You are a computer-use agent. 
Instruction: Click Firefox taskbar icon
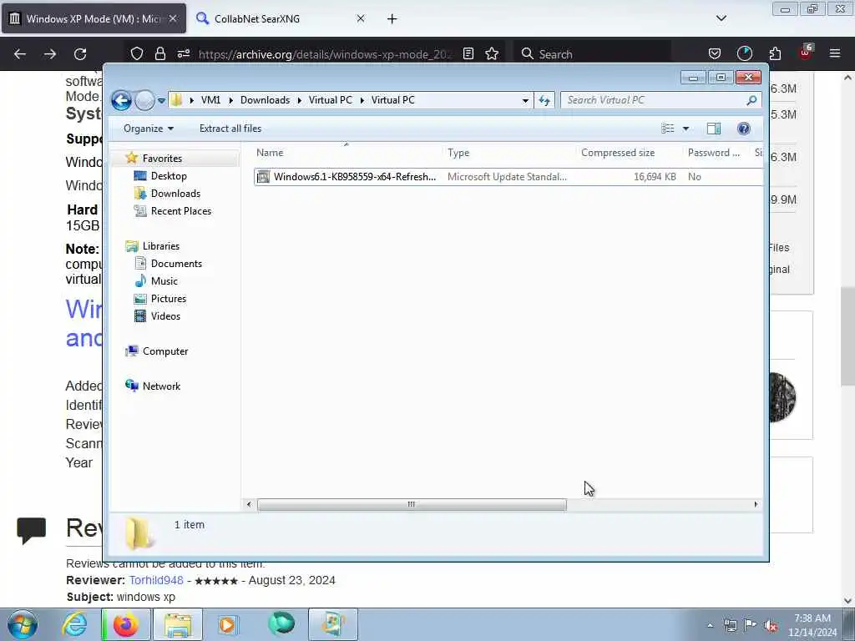coord(125,624)
